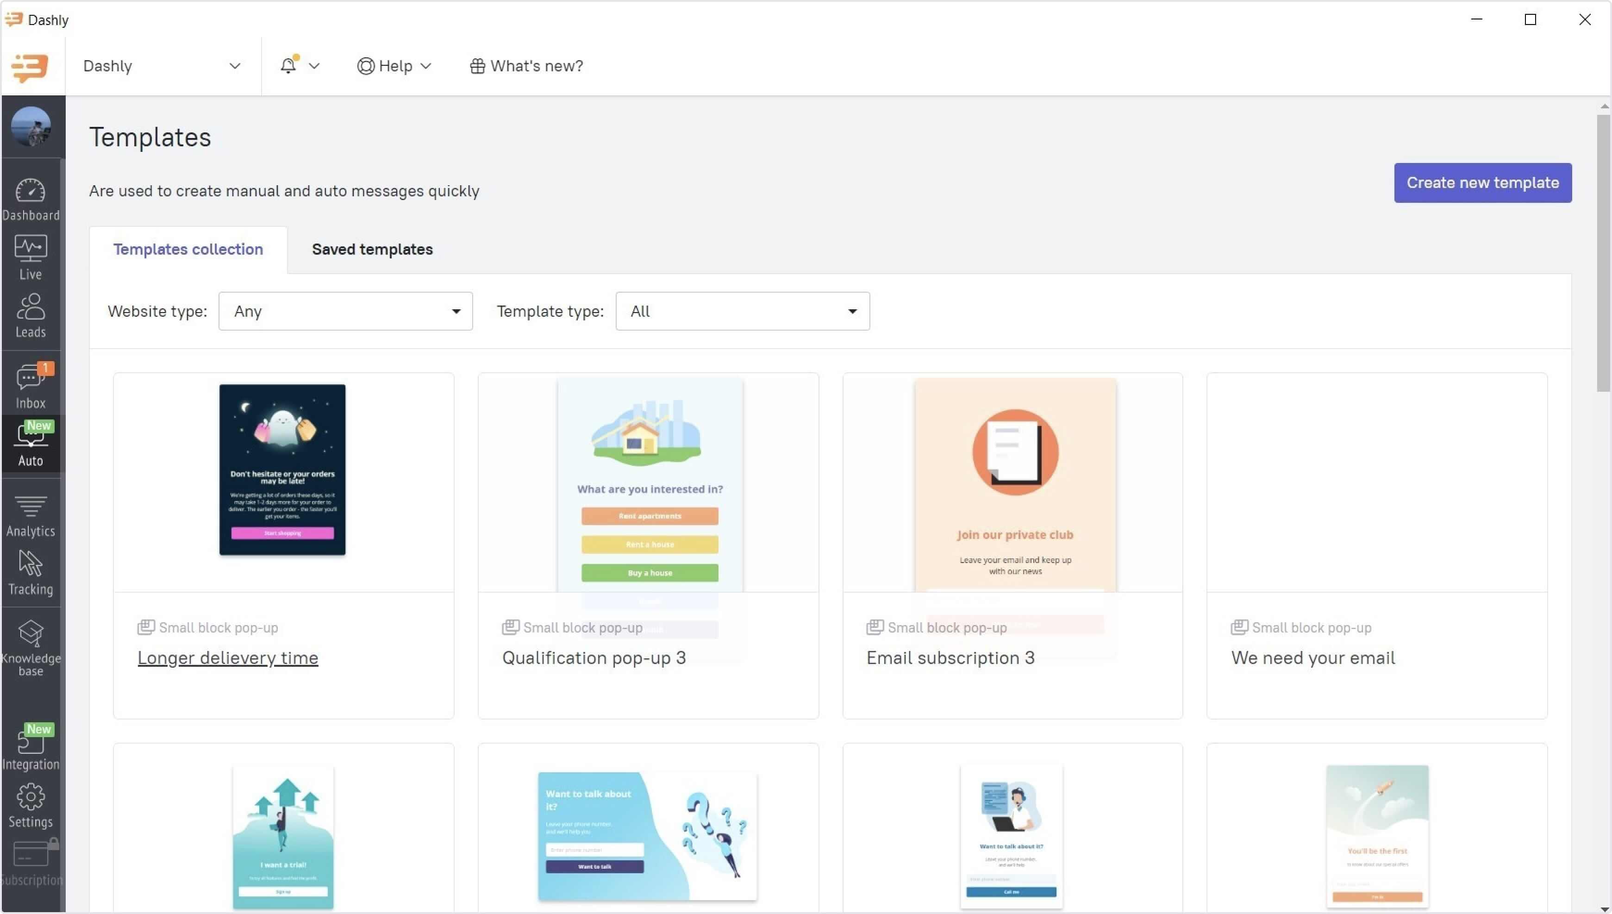Go to the Live section icon
Viewport: 1612px width, 914px height.
[30, 257]
